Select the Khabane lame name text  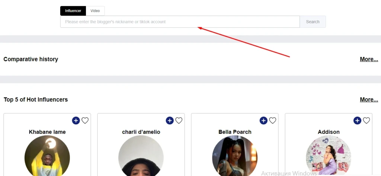pyautogui.click(x=47, y=132)
